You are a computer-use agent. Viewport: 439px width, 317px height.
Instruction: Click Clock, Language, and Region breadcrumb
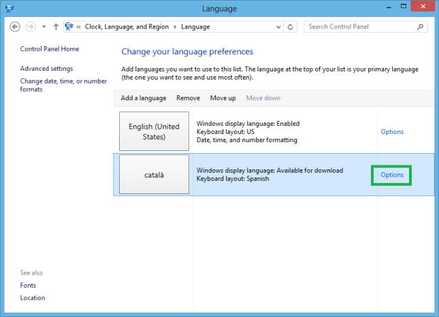click(x=127, y=27)
